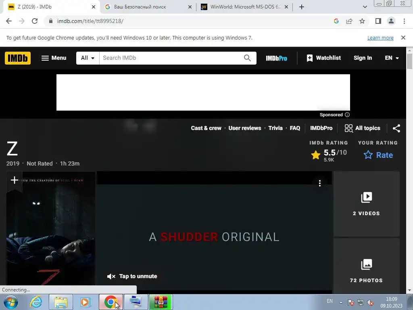Click the network tray icon in the taskbar
Screen dimensions: 413x310
(361, 302)
